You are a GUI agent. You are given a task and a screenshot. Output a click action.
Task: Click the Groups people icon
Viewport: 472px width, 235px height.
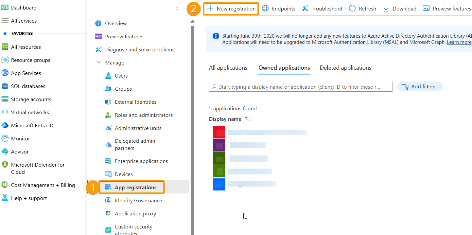pyautogui.click(x=108, y=89)
